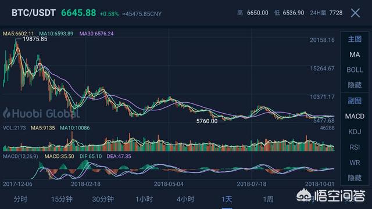Click the ≈45475.85CNY conversion value
This screenshot has height=209, width=372.
(x=142, y=14)
